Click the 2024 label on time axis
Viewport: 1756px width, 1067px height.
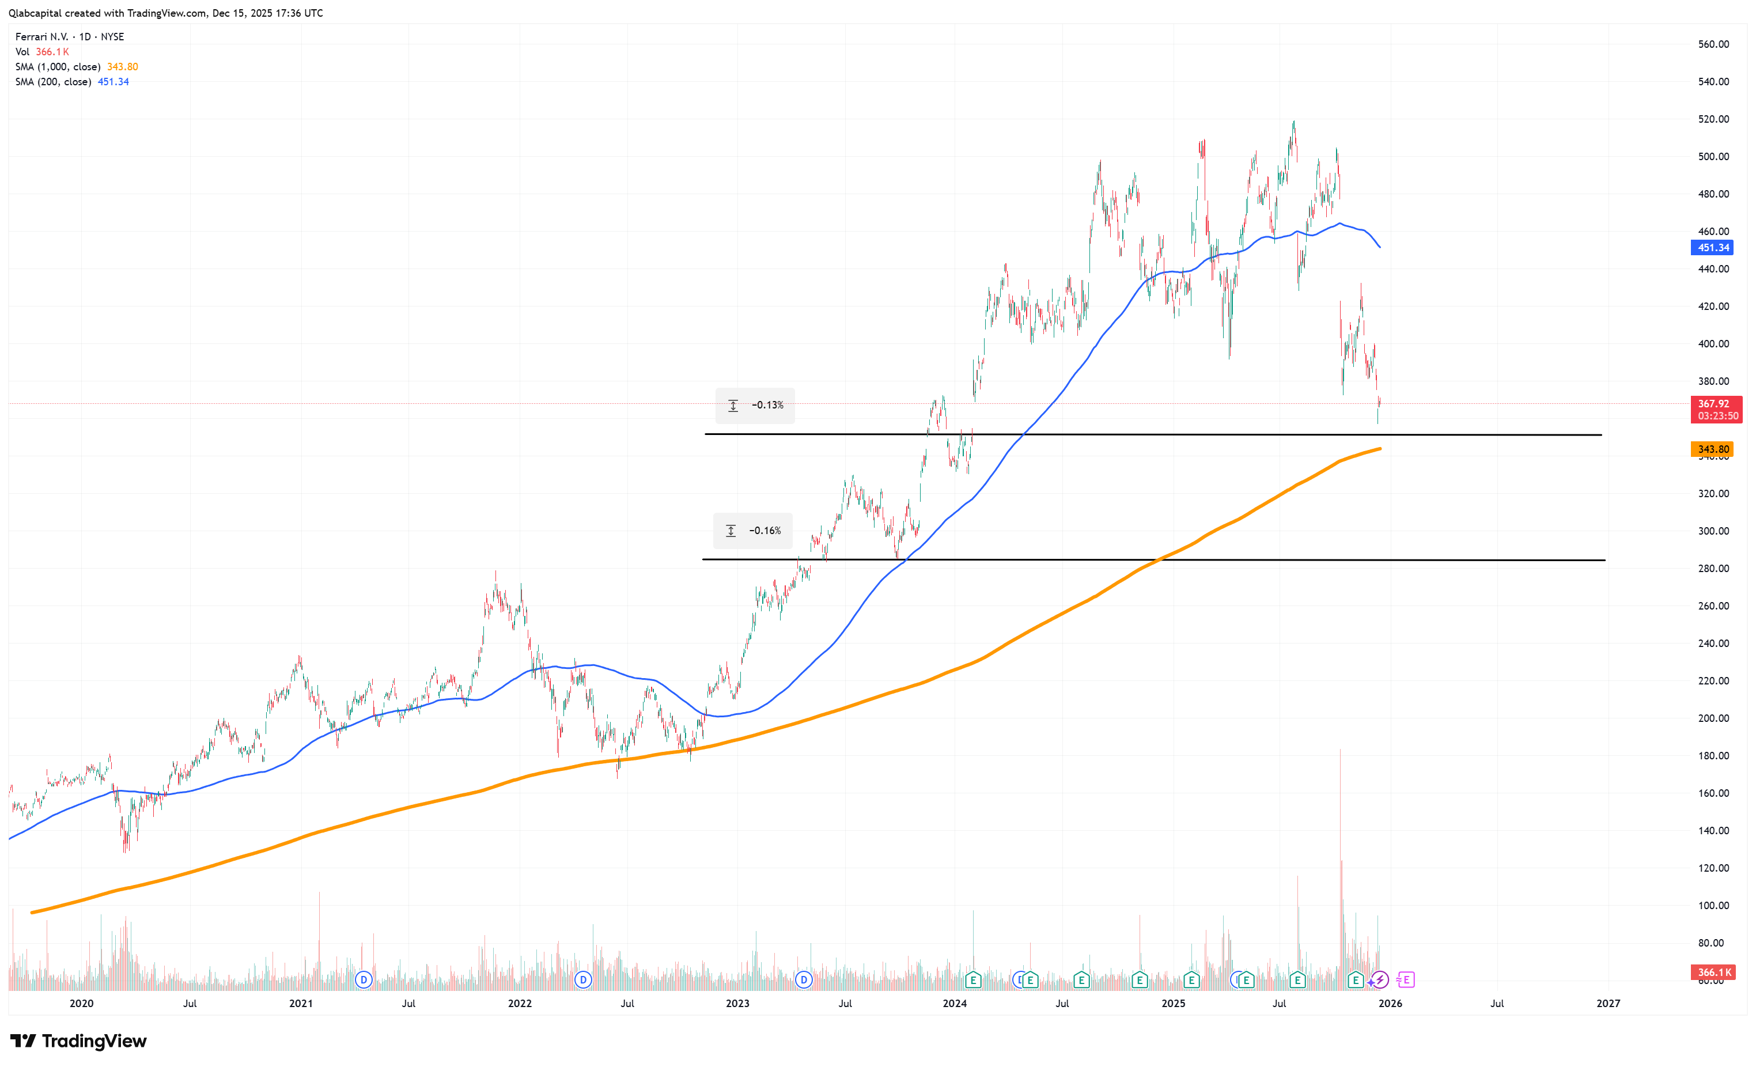(954, 1004)
